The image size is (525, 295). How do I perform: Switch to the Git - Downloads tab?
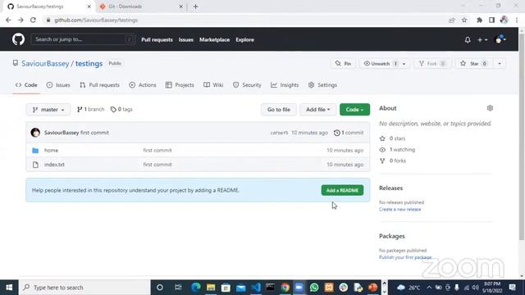(x=141, y=7)
